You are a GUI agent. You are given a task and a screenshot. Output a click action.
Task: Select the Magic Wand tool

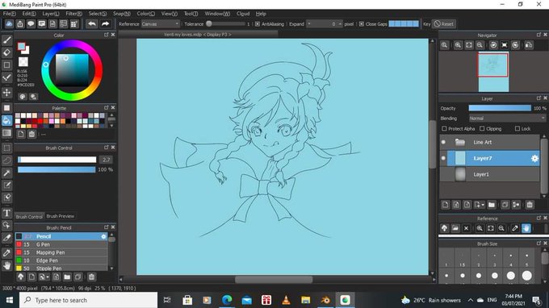[6, 173]
